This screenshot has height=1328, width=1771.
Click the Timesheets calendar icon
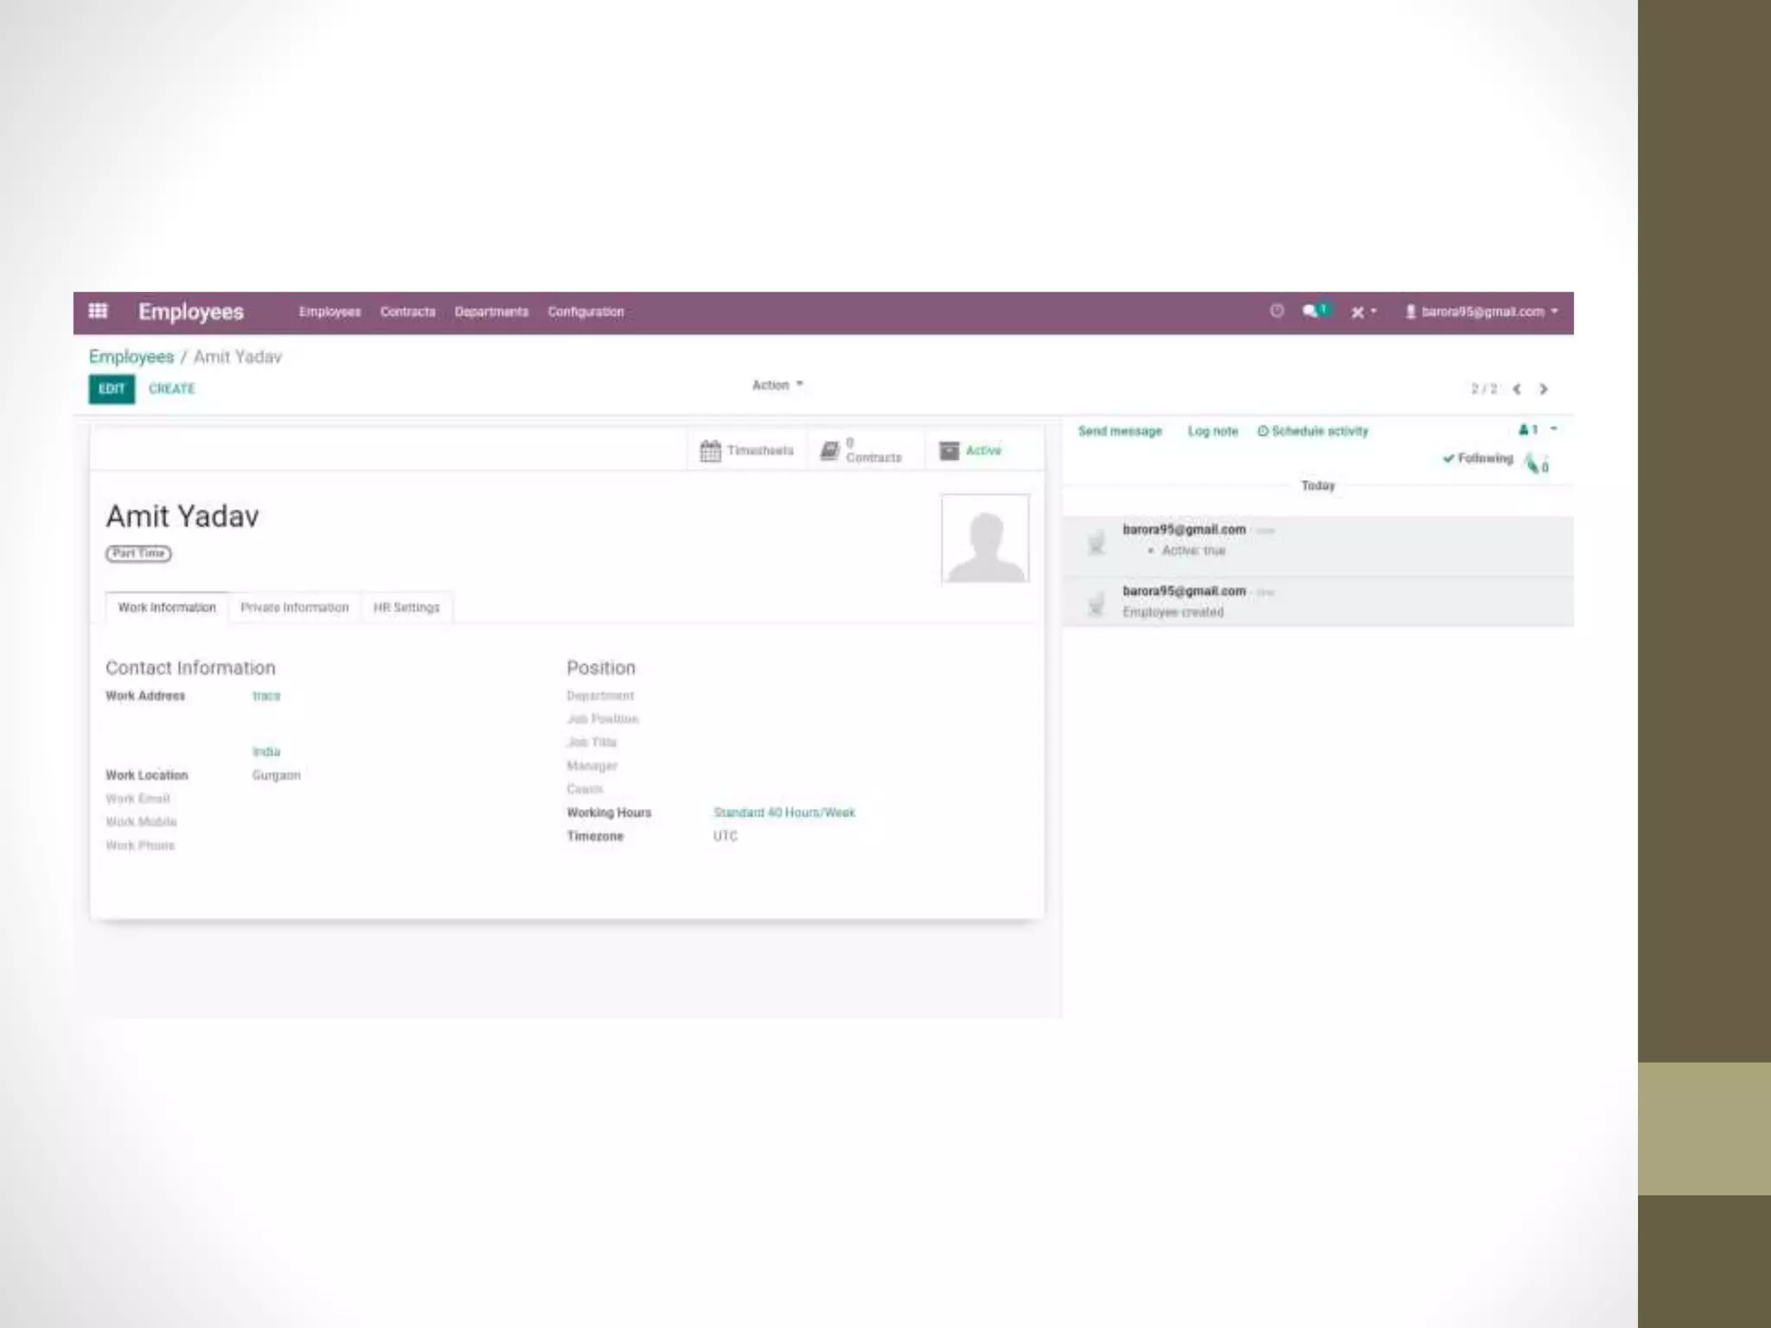pyautogui.click(x=710, y=450)
